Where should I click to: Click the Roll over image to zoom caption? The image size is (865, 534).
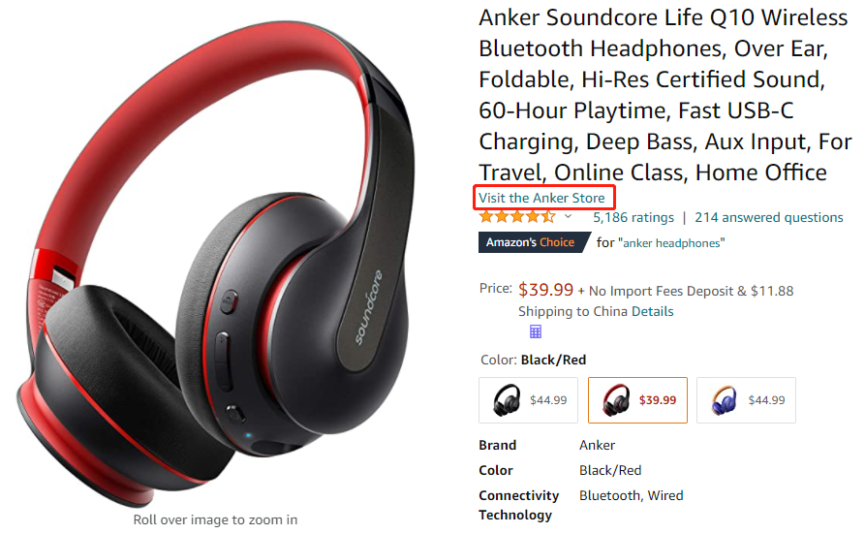[215, 519]
